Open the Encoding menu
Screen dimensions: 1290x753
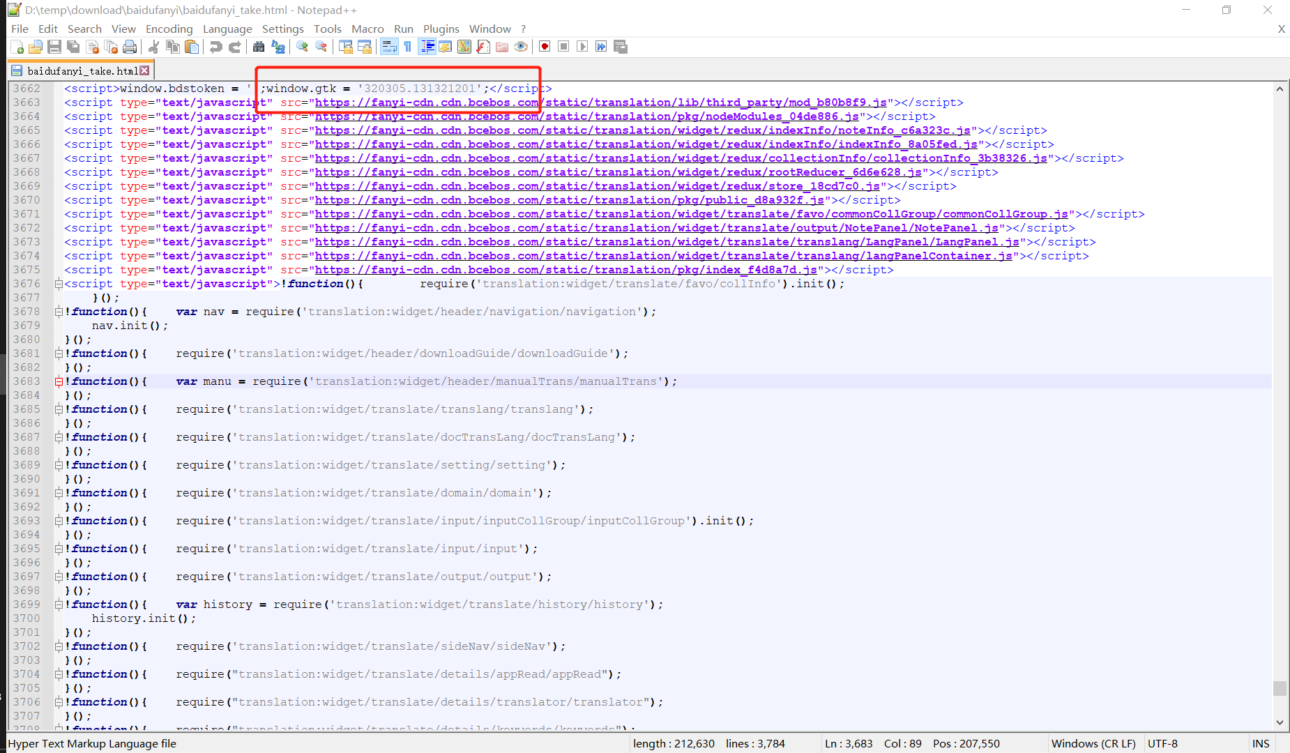coord(169,29)
